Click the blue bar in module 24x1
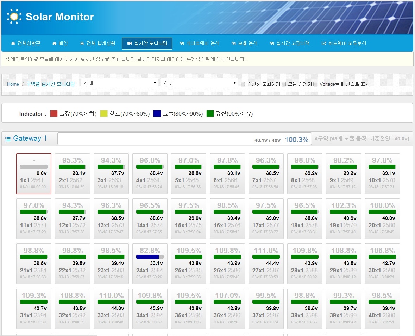The width and height of the screenshot is (415, 336). coord(148,257)
